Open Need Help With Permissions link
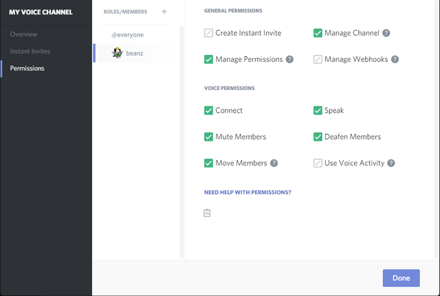The height and width of the screenshot is (296, 440). click(247, 192)
